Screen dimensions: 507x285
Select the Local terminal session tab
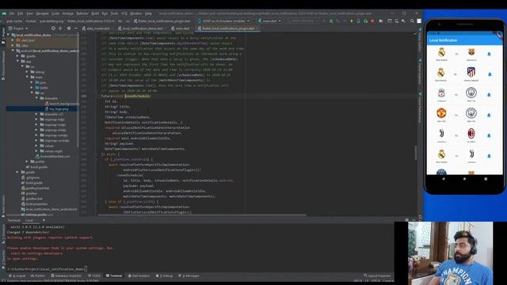pos(29,220)
